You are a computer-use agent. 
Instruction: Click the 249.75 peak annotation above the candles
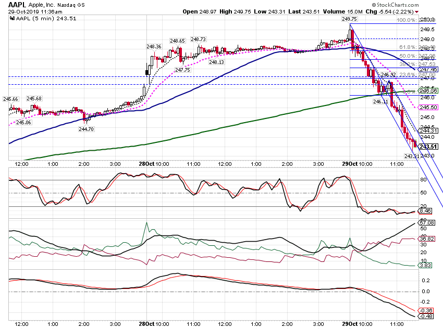point(349,19)
